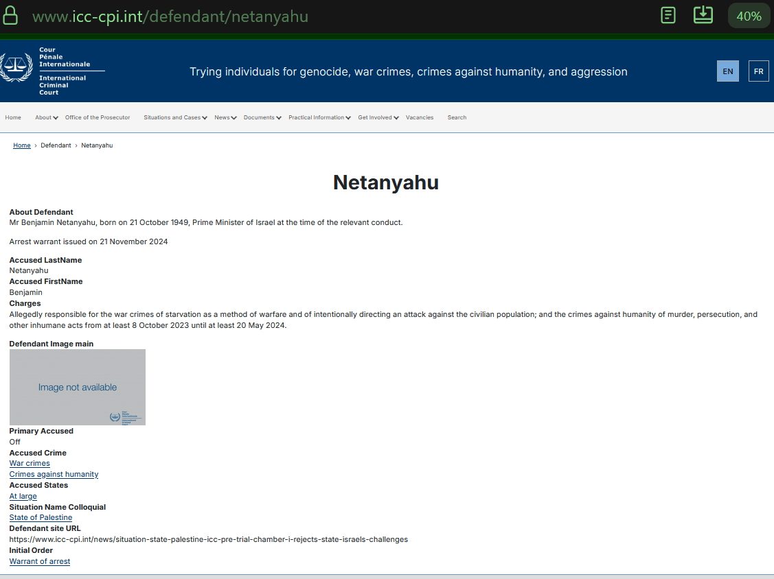Viewport: 774px width, 579px height.
Task: Switch the site language to FR
Action: [758, 71]
